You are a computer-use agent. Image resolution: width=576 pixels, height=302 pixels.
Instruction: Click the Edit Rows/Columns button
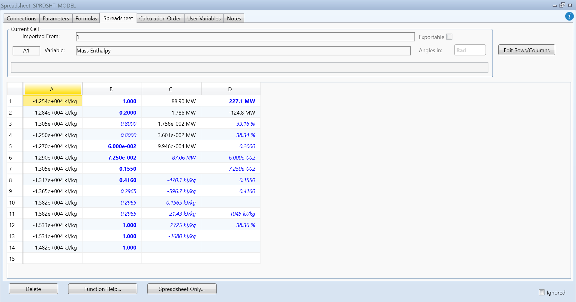(526, 50)
